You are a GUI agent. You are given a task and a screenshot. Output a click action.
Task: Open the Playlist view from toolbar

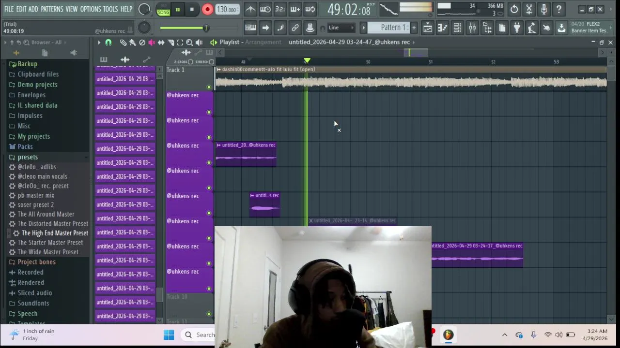coord(428,28)
